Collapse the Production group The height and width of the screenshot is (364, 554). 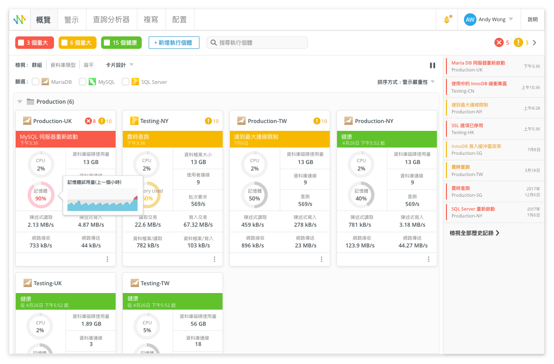[19, 101]
